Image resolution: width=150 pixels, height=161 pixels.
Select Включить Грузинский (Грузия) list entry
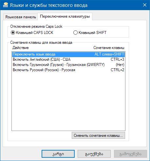(68, 65)
